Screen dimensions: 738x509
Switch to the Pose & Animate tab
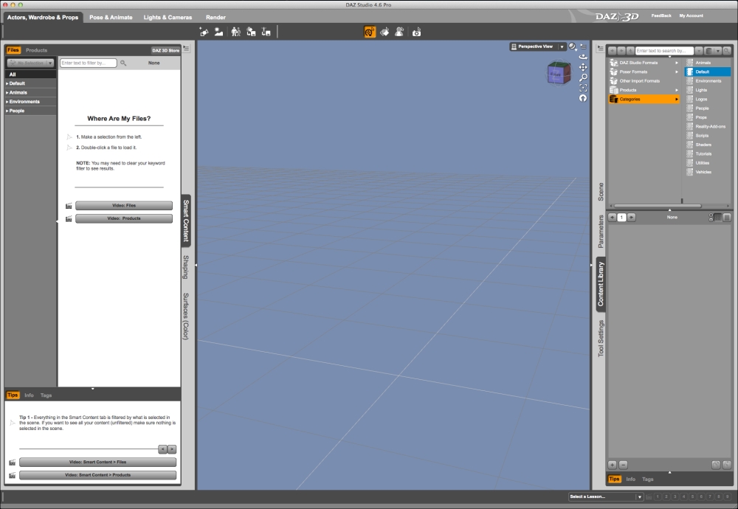111,18
